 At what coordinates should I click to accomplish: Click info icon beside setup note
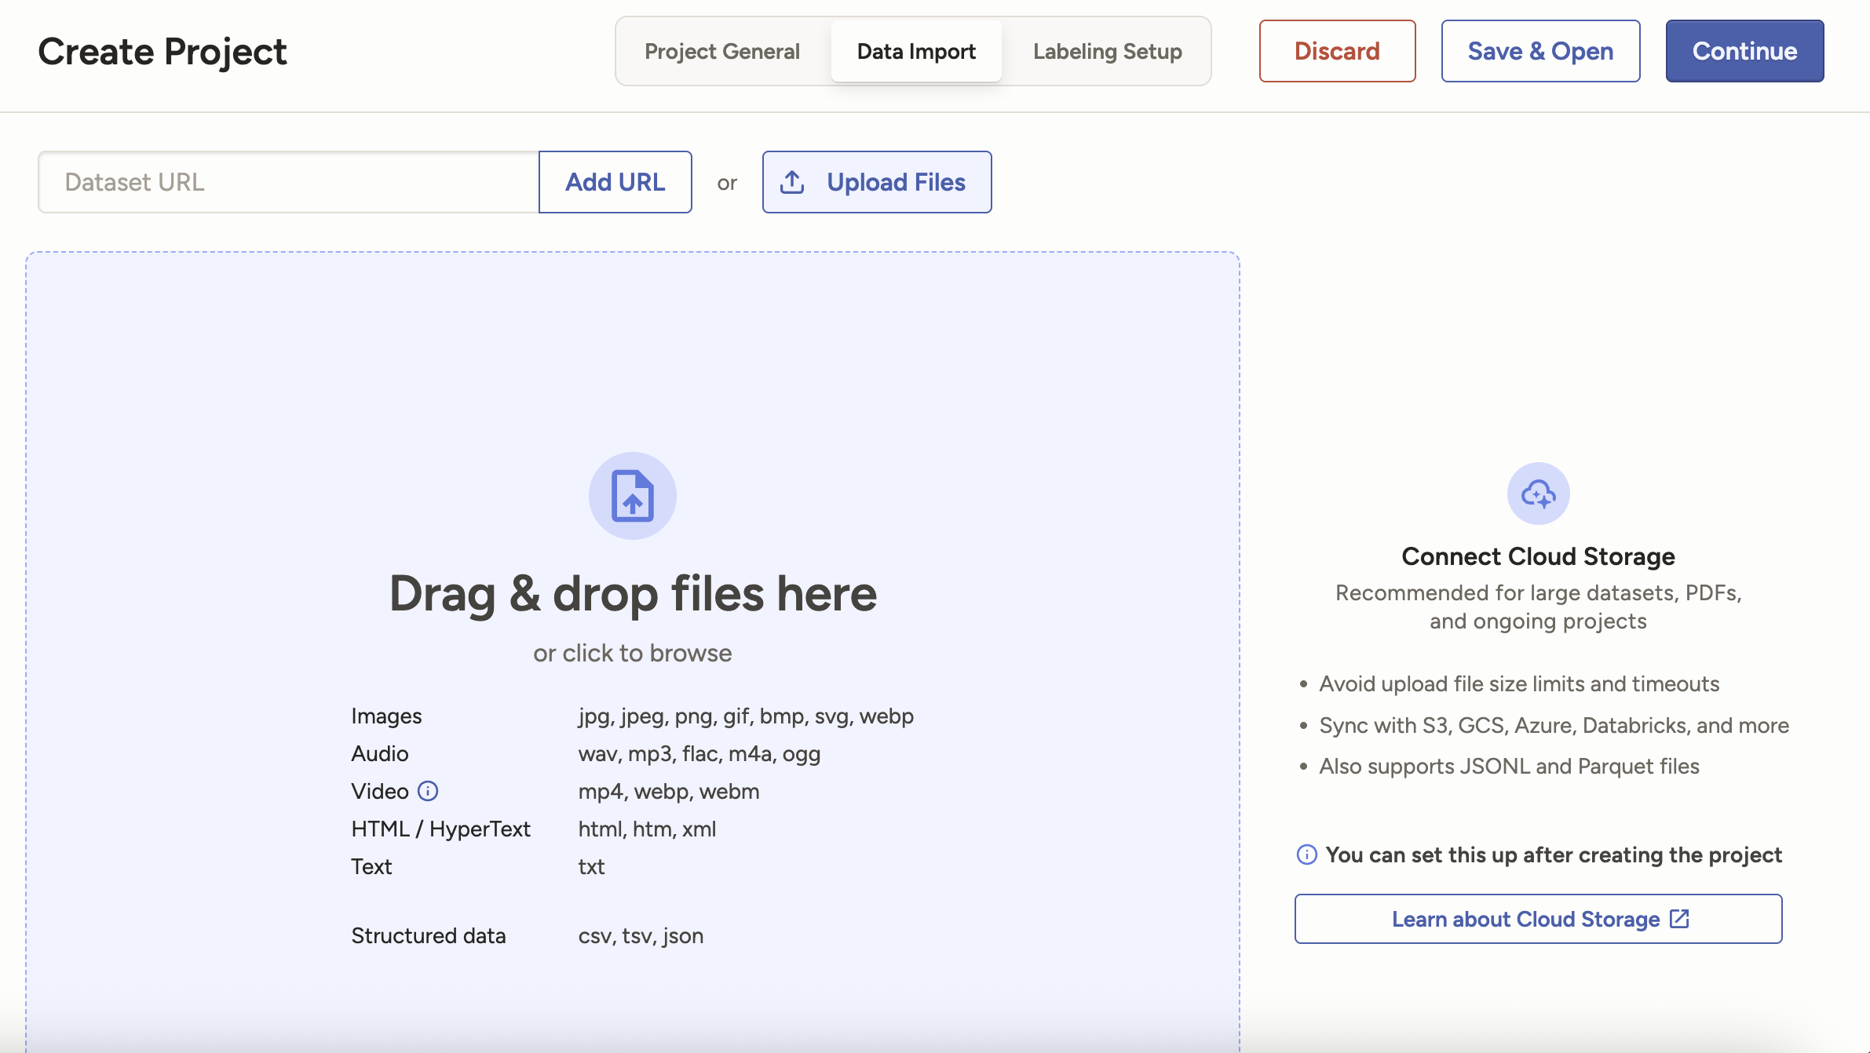(1306, 854)
